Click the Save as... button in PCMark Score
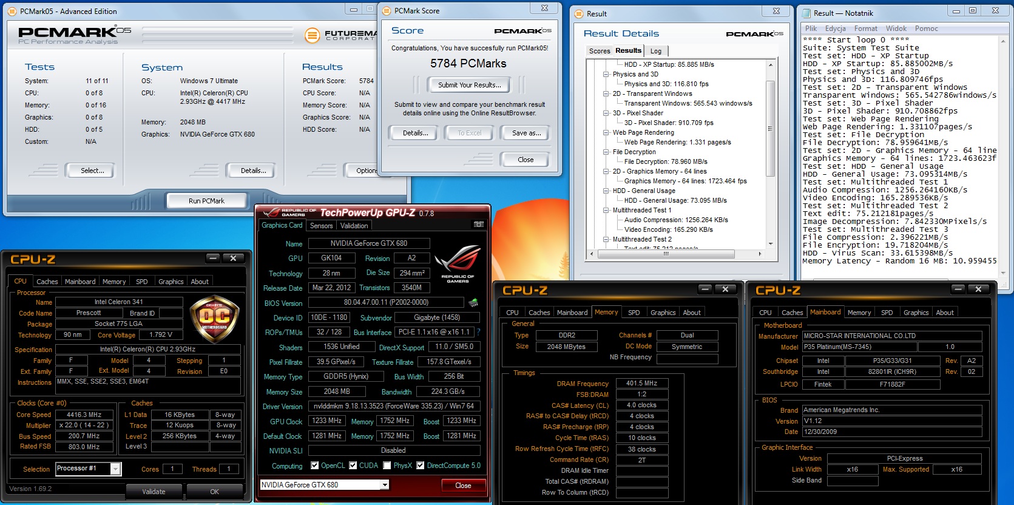Viewport: 1014px width, 505px height. [x=526, y=133]
